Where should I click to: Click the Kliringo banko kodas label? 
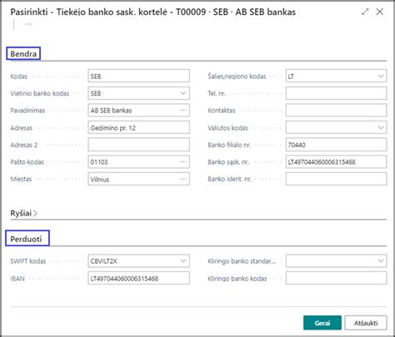pyautogui.click(x=237, y=278)
